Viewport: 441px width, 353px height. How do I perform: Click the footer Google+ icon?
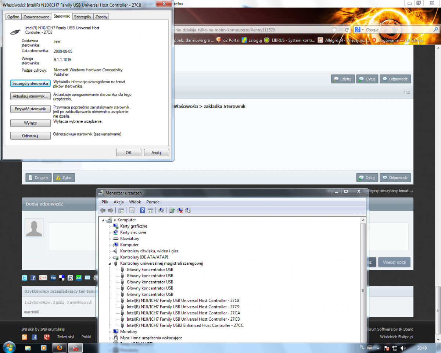point(47,337)
